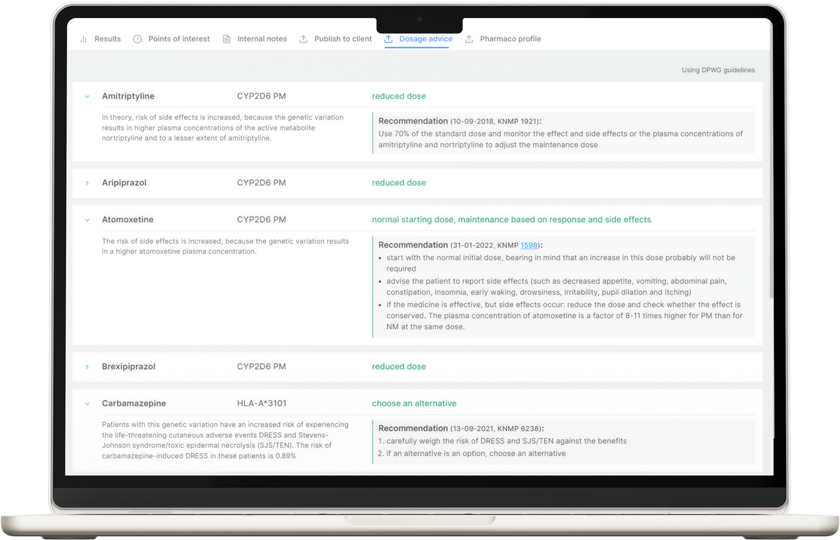Click the Publish to client upload icon
This screenshot has height=540, width=840.
(x=303, y=39)
